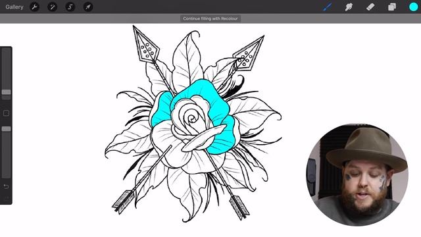Tap Continue filling with Recolour
Image resolution: width=421 pixels, height=237 pixels.
click(x=210, y=18)
